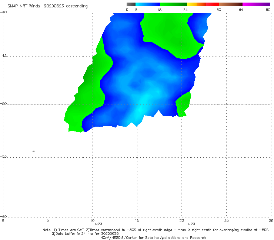Image resolution: width=274 pixels, height=240 pixels.
Task: Click the 'Note: 1) Times are GMT' footnote line
Action: click(x=156, y=230)
